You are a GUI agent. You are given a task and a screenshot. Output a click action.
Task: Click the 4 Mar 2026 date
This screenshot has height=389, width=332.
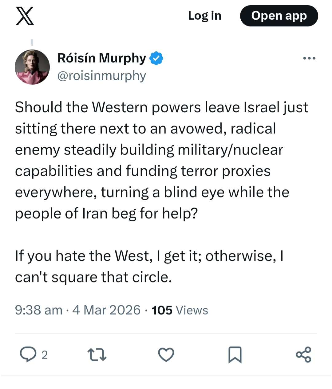[x=106, y=310]
